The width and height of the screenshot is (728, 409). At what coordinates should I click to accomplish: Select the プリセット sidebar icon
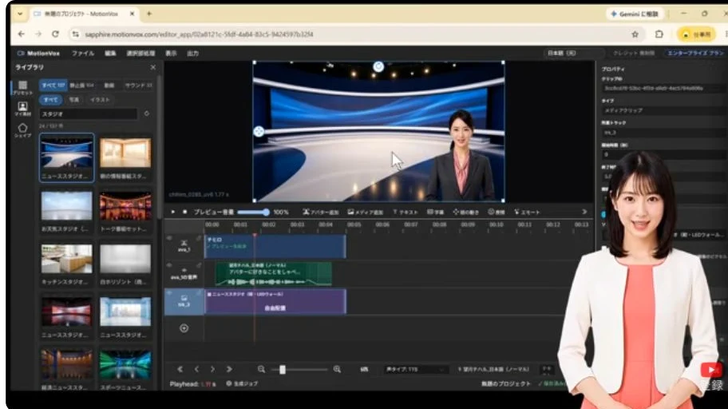point(22,87)
